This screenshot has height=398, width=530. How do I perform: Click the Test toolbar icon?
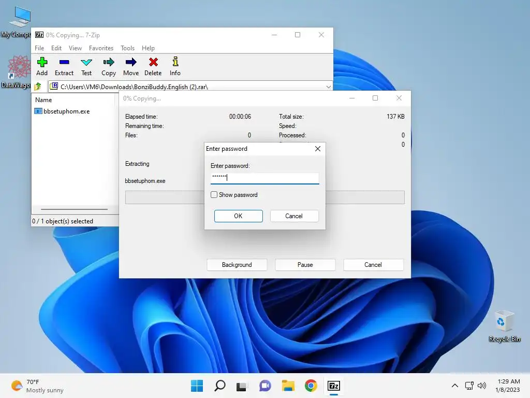(86, 66)
